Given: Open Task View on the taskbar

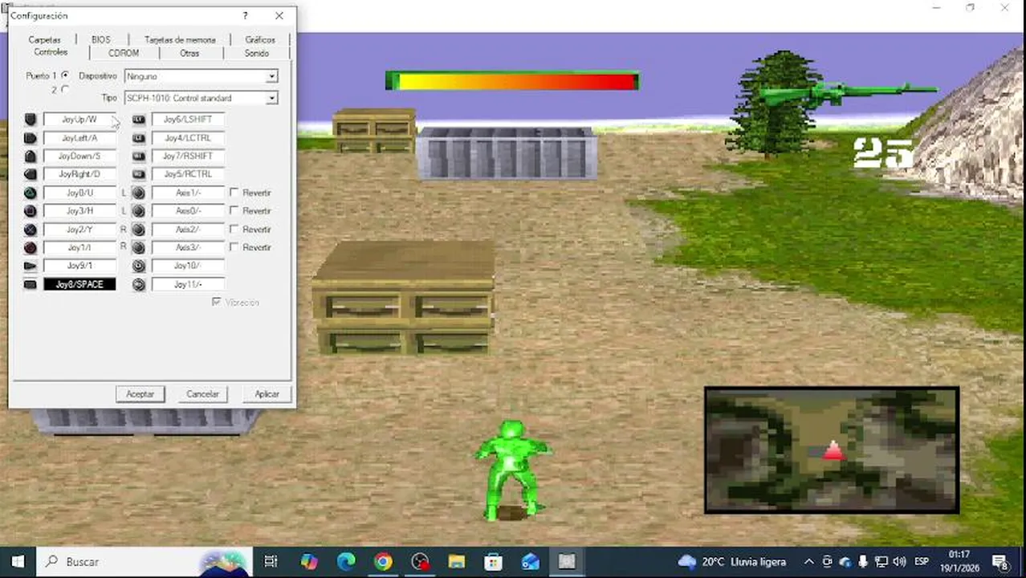Looking at the screenshot, I should click(271, 562).
